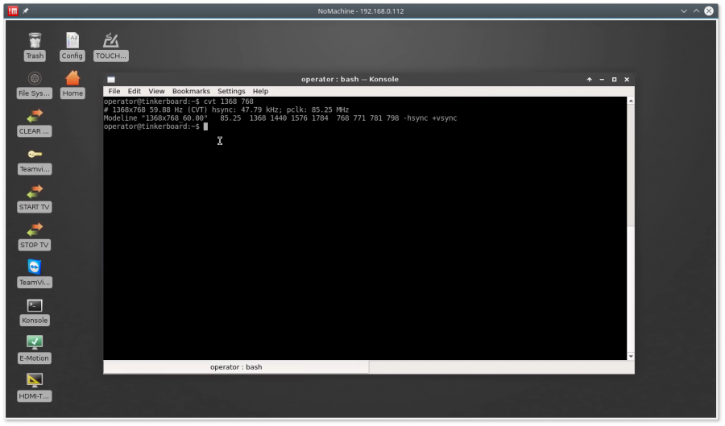
Task: Click the keep-above arrow in Konsole titlebar
Action: click(x=590, y=80)
